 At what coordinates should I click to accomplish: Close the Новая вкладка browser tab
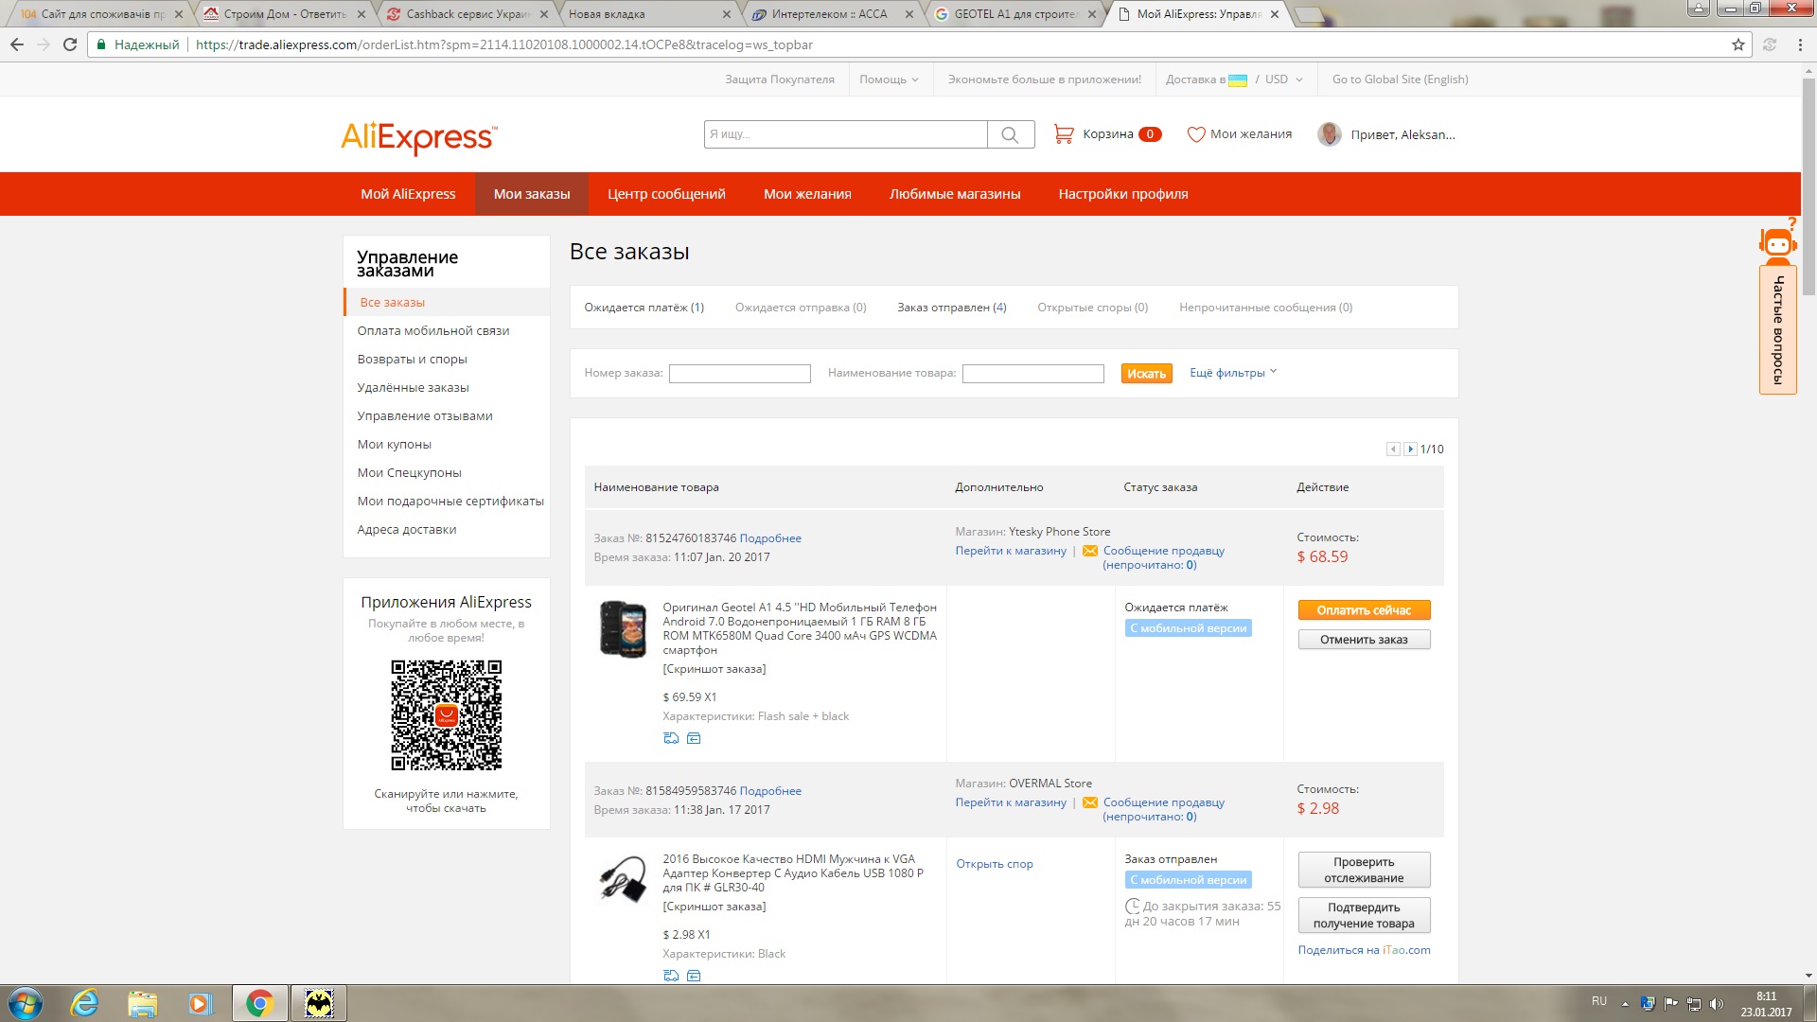click(x=726, y=14)
